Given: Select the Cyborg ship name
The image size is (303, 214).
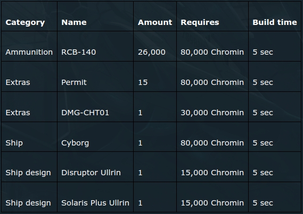Looking at the screenshot, I should click(75, 143).
